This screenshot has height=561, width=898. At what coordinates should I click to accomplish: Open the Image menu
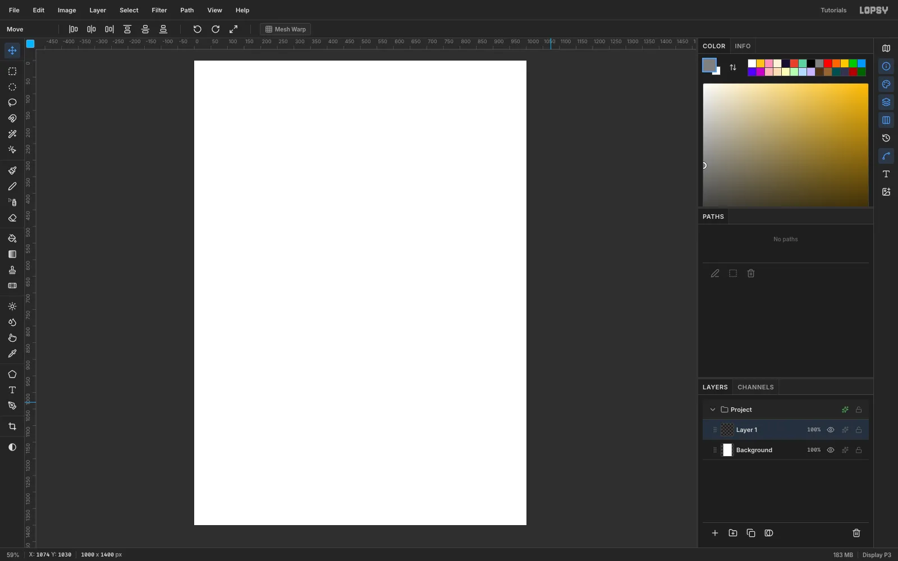tap(67, 10)
